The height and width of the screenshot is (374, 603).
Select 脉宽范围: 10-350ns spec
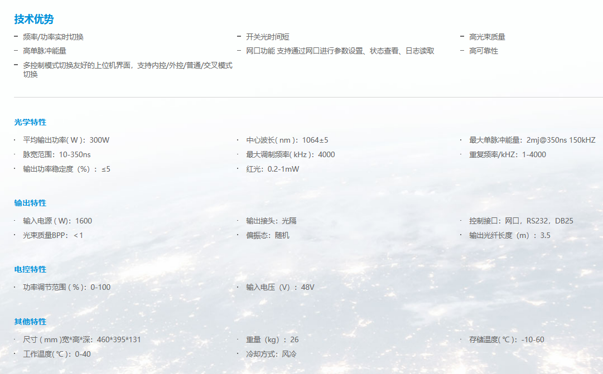(57, 154)
